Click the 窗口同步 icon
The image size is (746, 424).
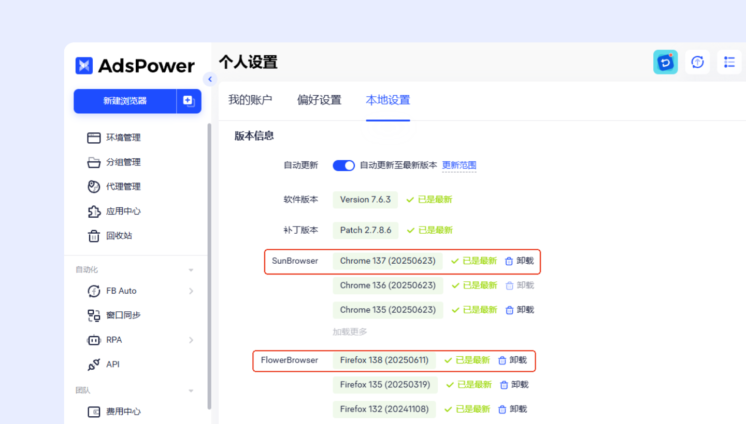94,315
